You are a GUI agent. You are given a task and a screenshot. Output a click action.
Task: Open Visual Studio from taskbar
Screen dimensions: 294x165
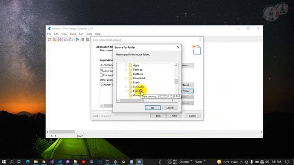click(52, 162)
